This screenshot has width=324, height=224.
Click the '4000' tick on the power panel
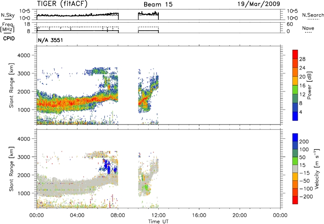click(23, 55)
